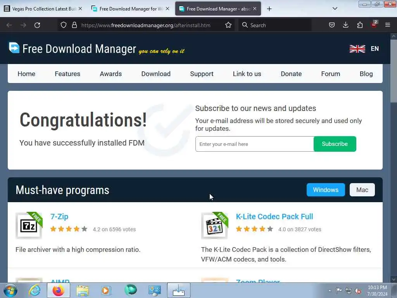
Task: Go forward to next page
Action: point(23,25)
